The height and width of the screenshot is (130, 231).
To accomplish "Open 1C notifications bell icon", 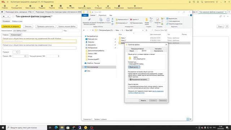I will [x=189, y=2].
